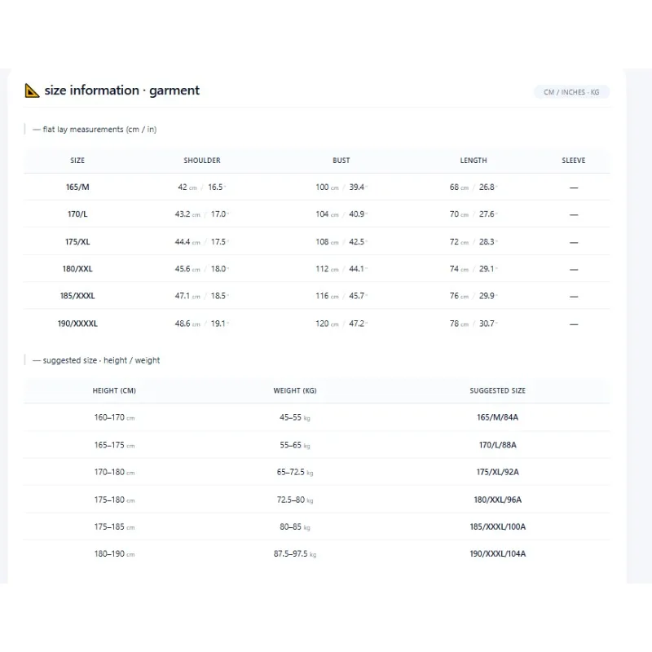Click the 116 cm bust value
This screenshot has width=652, height=652.
(x=327, y=296)
